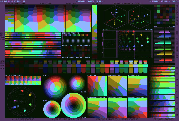The width and height of the screenshot is (179, 121).
Task: Click the "PRIMARY RANGES" footer label
Action: pos(163,119)
